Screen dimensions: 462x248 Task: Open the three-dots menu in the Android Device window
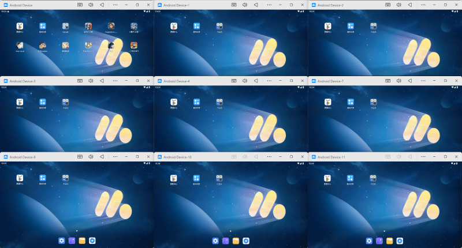(x=115, y=5)
